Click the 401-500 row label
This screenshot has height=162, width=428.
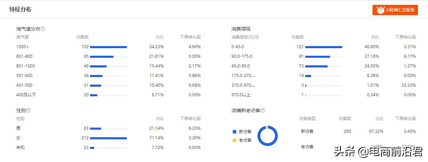[x=24, y=85]
